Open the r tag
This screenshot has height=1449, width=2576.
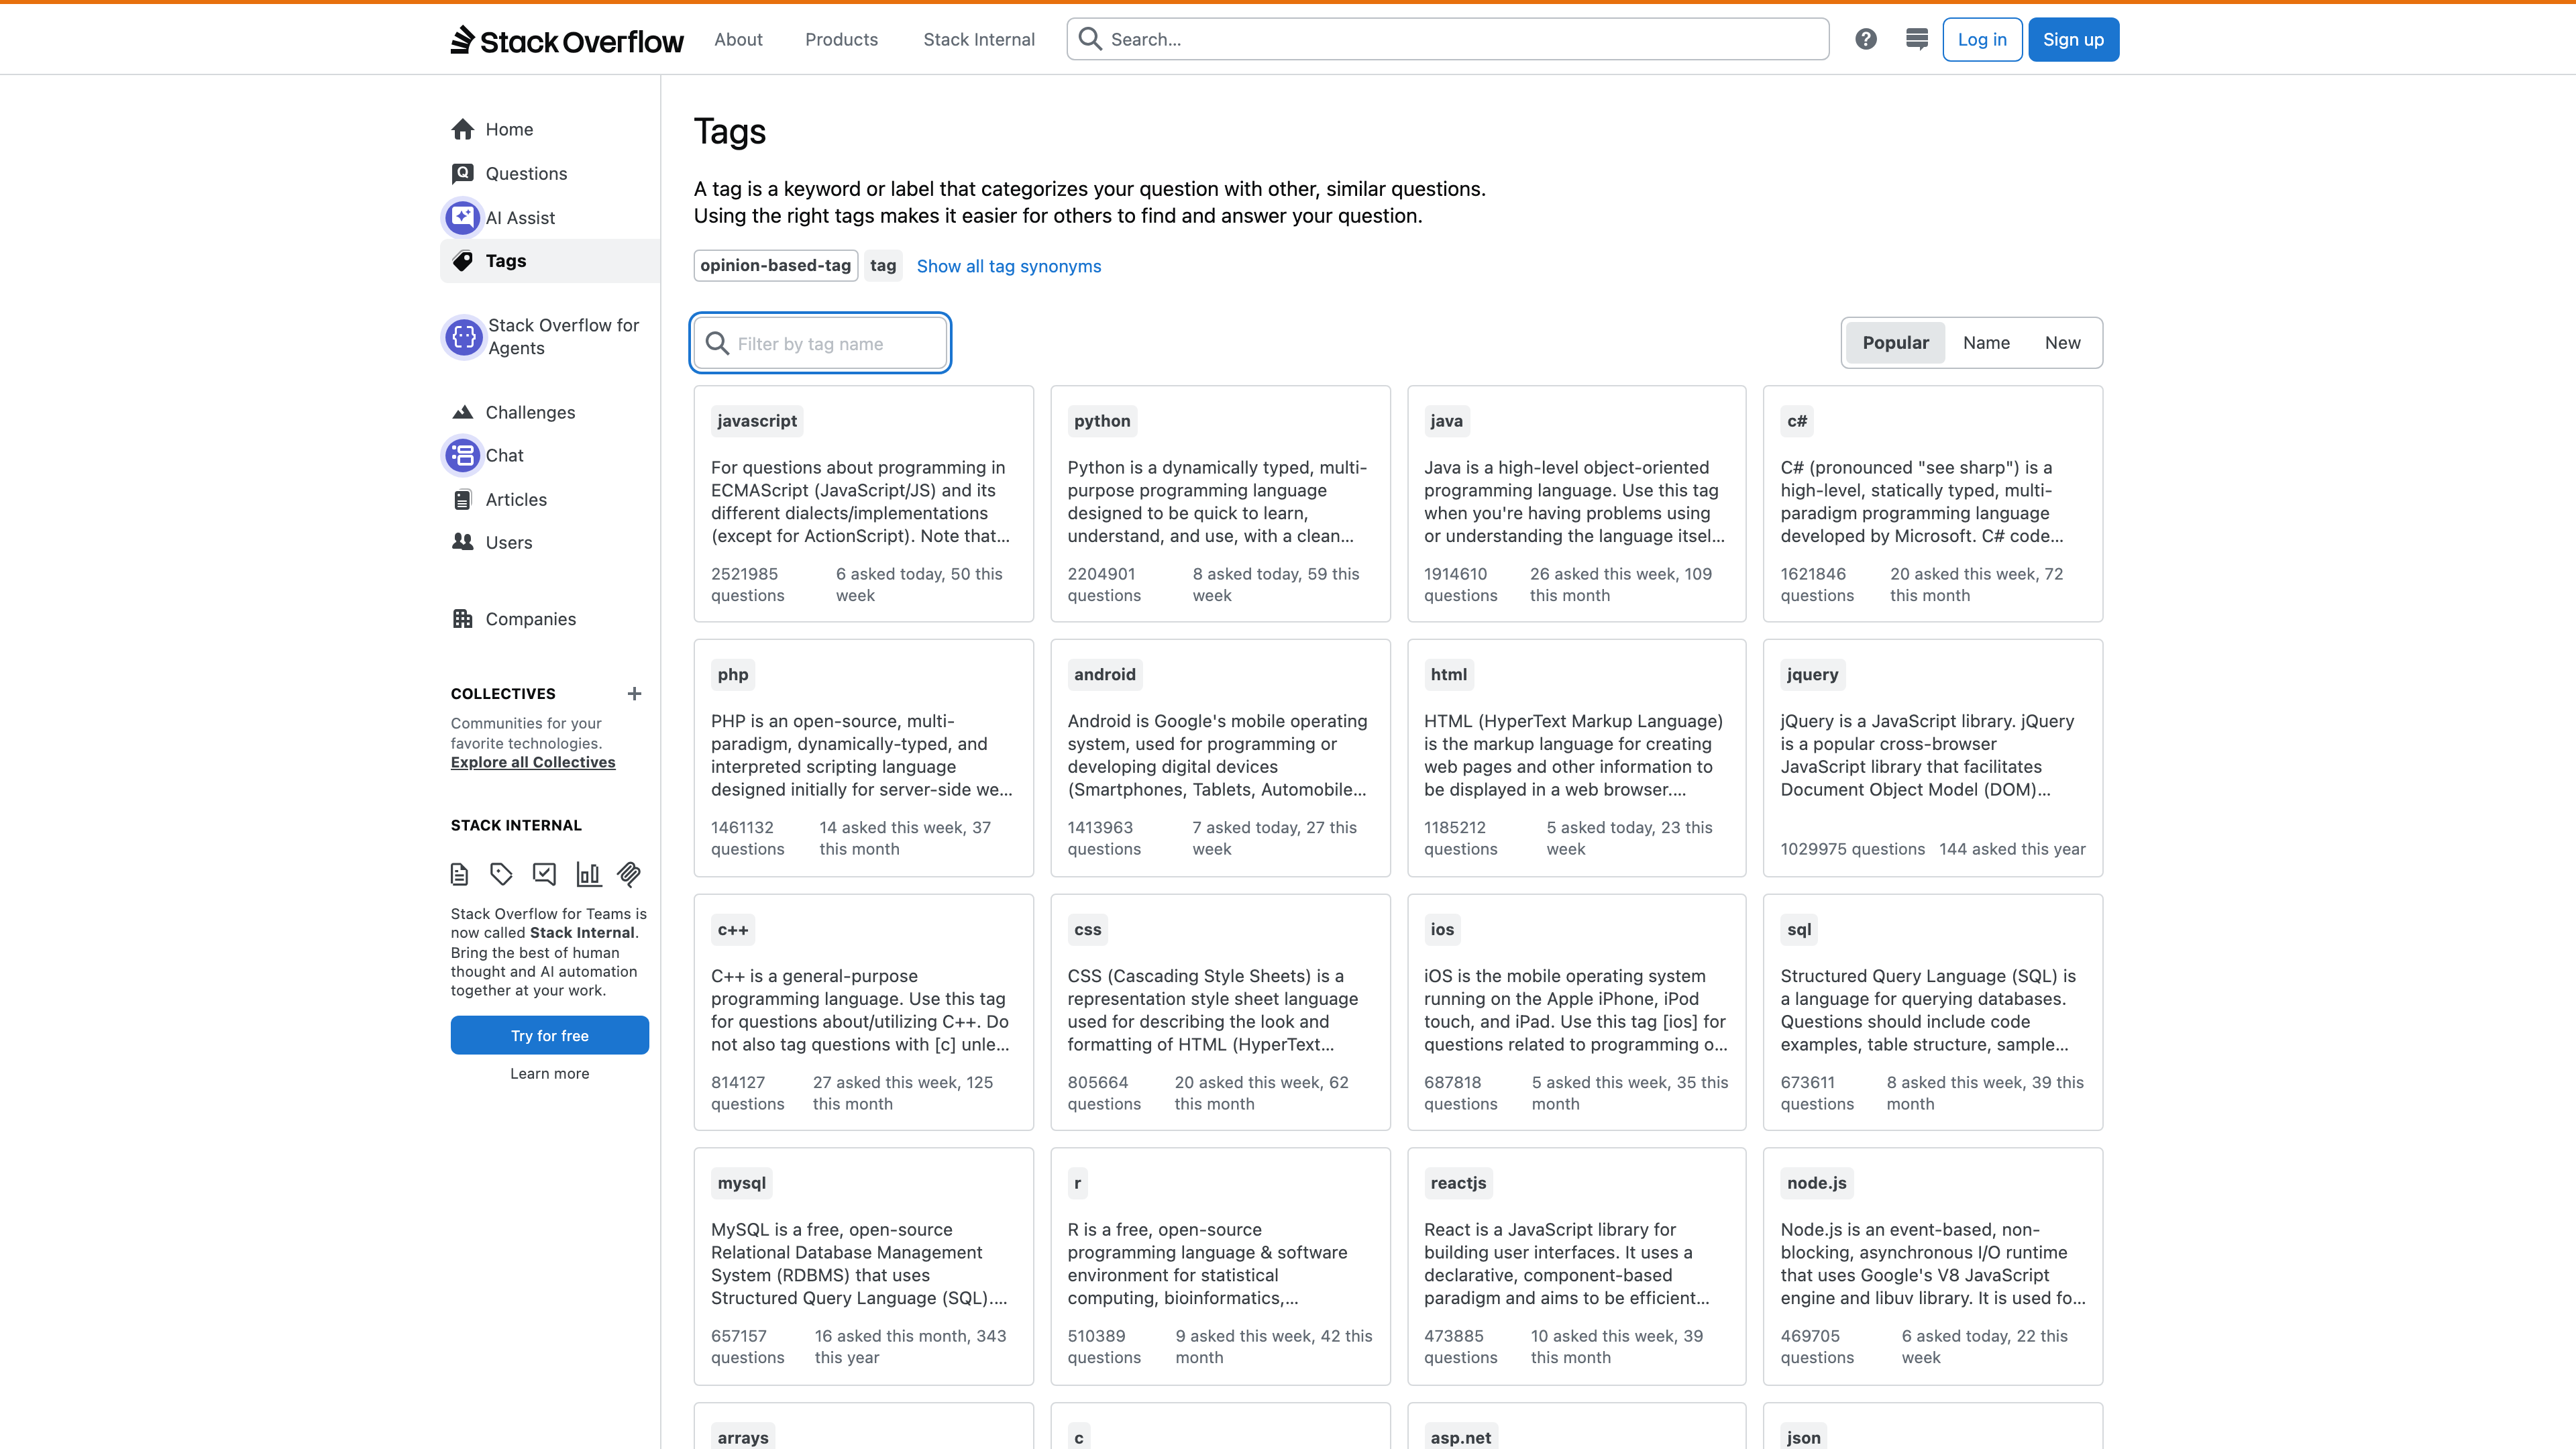click(x=1077, y=1183)
